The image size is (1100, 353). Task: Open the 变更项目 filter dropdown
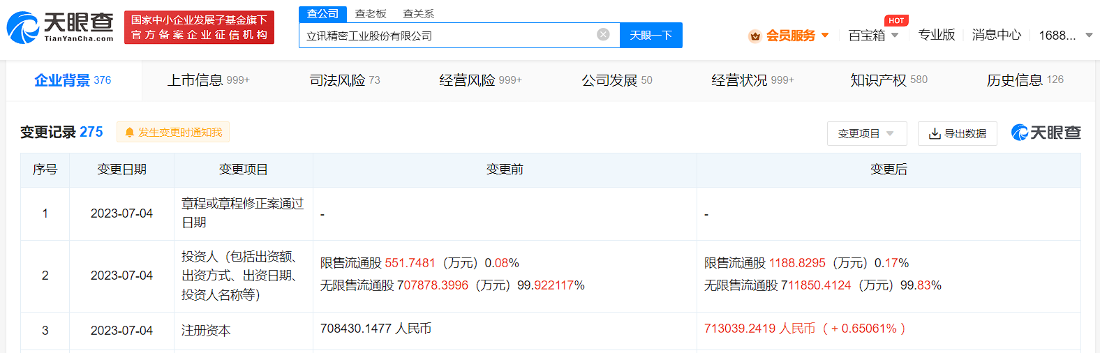(x=867, y=133)
